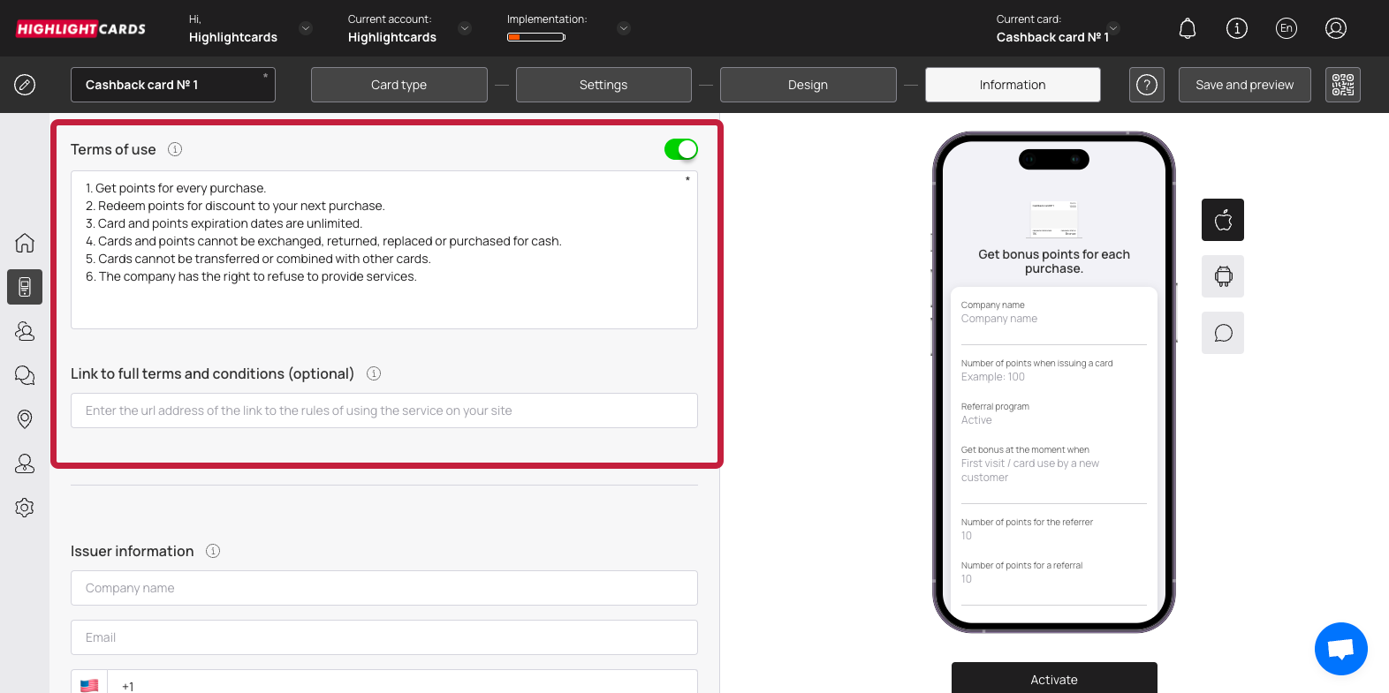Expand the Implementation progress dropdown
Screen dimensions: 1389x693
[624, 28]
